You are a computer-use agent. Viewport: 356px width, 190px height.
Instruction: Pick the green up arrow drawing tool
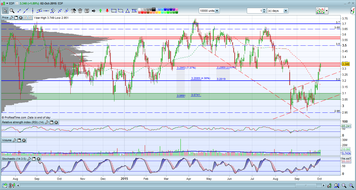coord(100,11)
